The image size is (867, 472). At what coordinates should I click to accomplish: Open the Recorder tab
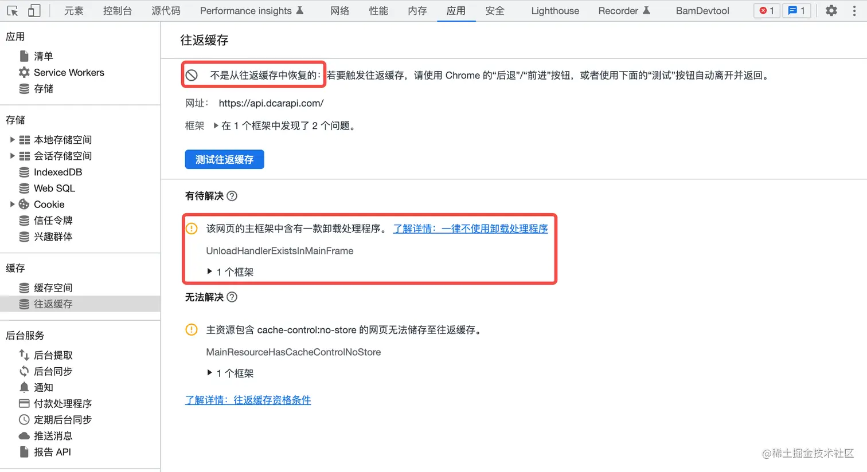(x=624, y=10)
